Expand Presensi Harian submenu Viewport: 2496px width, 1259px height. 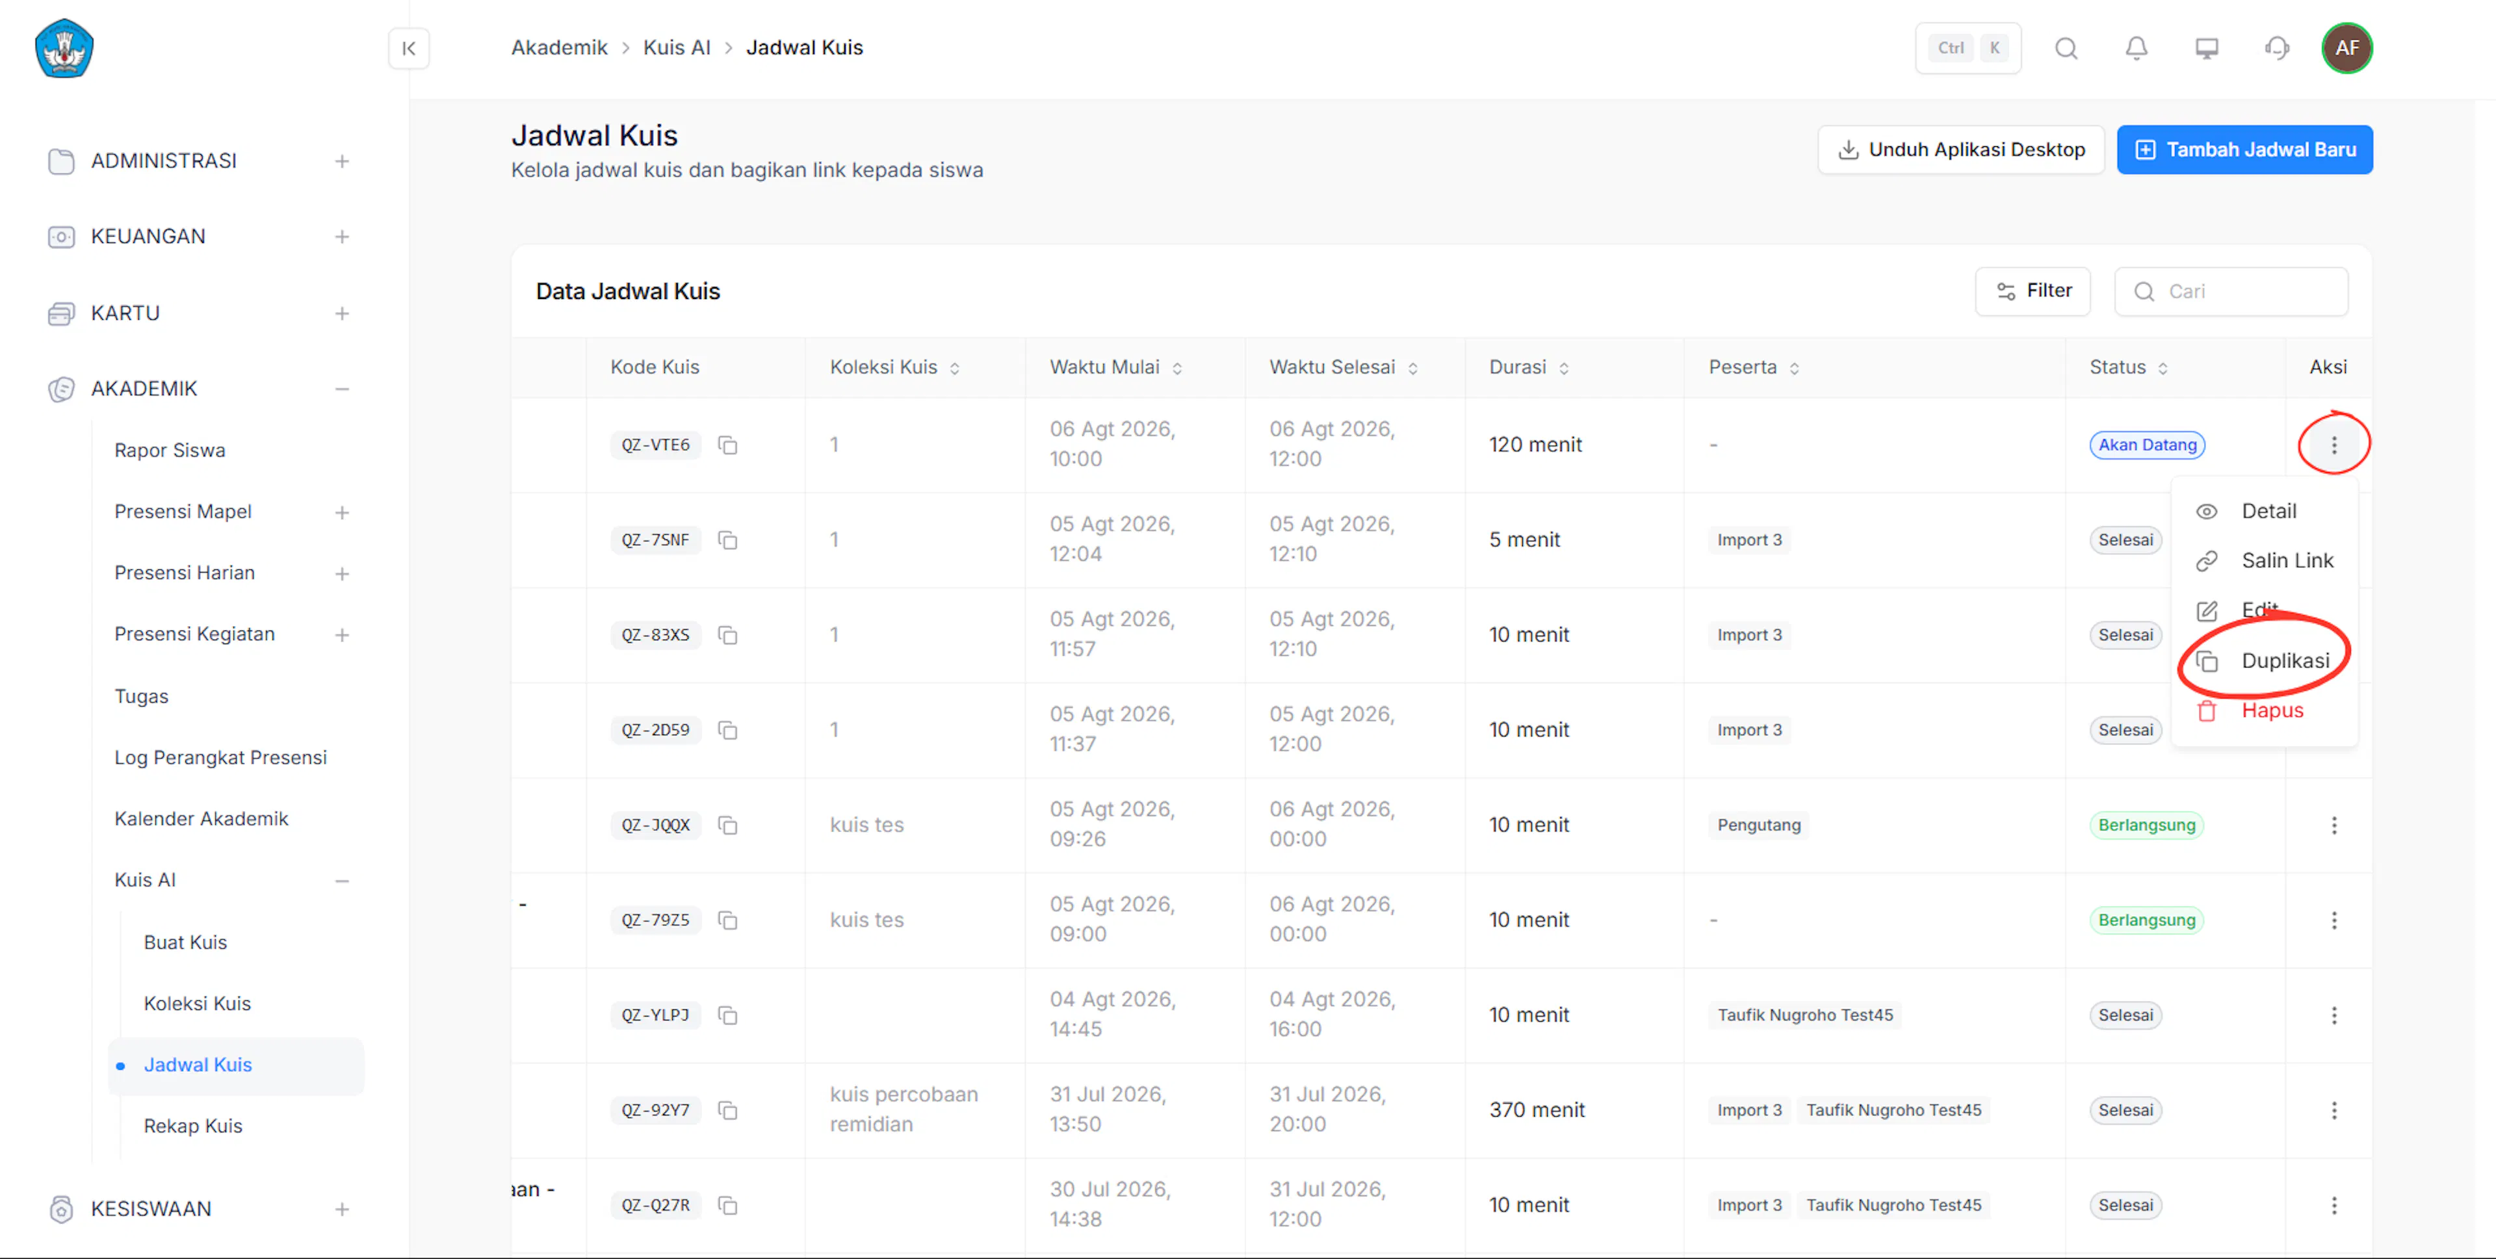click(342, 574)
